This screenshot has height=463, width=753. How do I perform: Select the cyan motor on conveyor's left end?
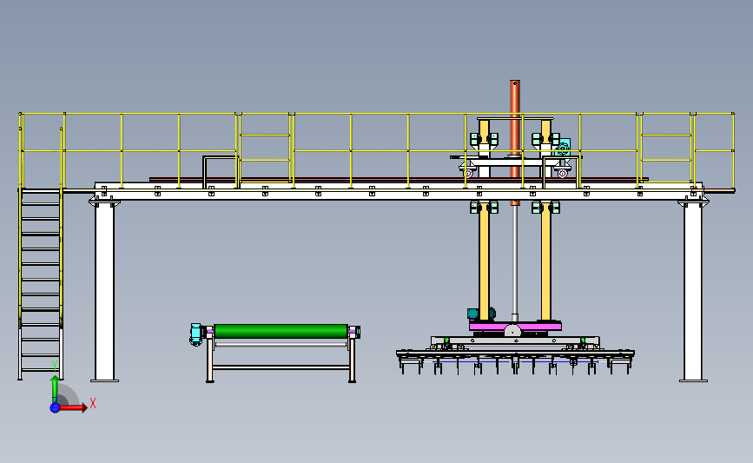pyautogui.click(x=195, y=334)
